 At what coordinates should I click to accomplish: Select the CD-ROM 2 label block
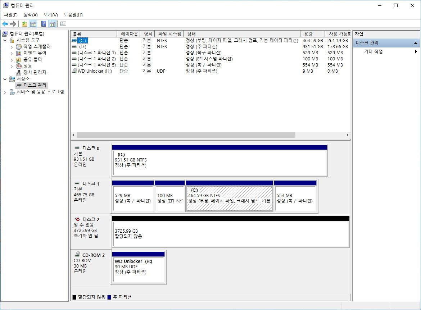[91, 267]
